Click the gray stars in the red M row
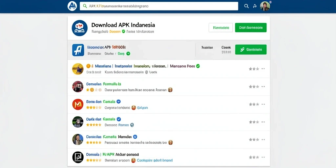The image size is (336, 168). click(x=254, y=104)
